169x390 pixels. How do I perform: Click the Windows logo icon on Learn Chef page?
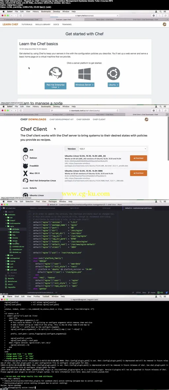click(x=84, y=74)
